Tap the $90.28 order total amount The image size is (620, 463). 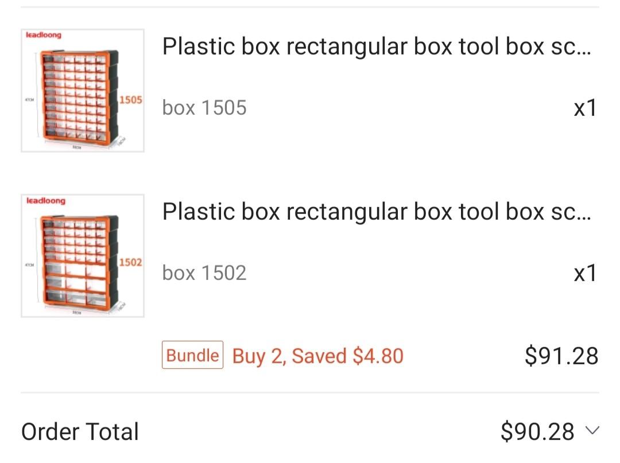pos(537,431)
